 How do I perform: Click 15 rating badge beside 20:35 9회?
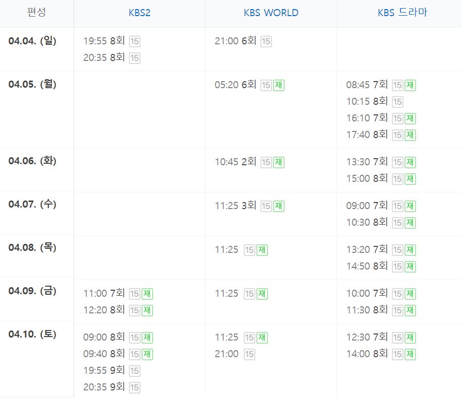[135, 387]
